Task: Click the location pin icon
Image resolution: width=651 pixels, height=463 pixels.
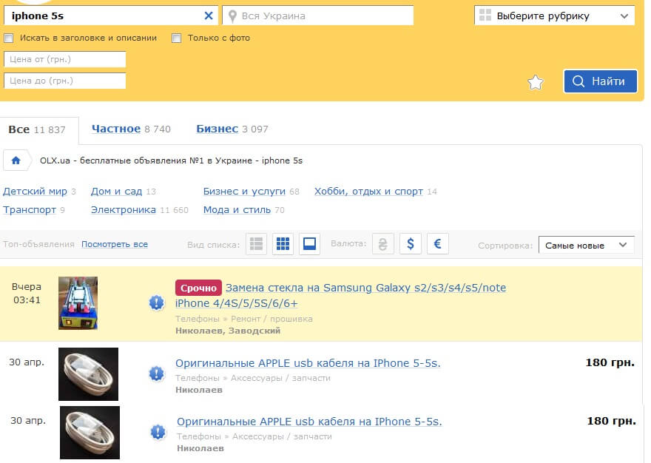Action: (232, 16)
